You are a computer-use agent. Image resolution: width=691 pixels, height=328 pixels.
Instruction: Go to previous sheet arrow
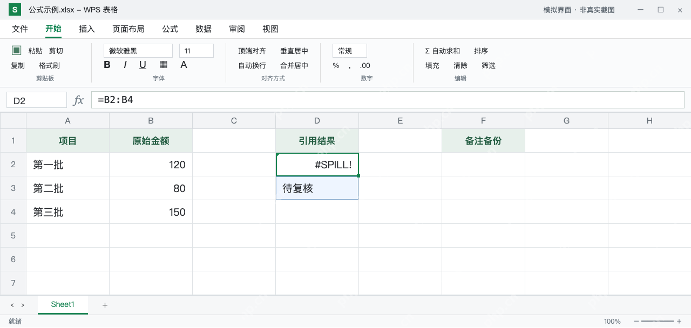(x=12, y=305)
